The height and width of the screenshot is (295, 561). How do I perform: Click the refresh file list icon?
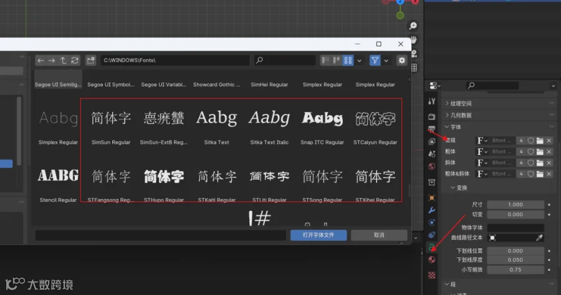coord(74,60)
